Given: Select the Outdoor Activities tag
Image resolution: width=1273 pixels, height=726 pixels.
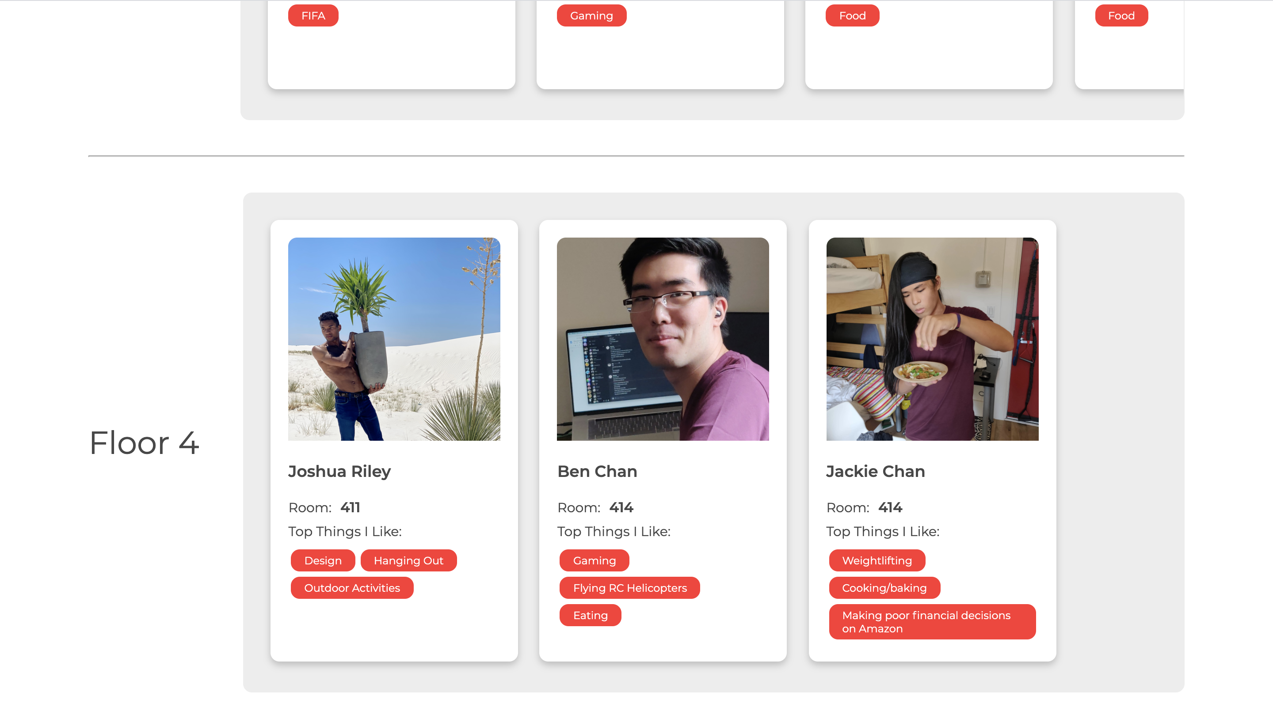Looking at the screenshot, I should [x=352, y=588].
